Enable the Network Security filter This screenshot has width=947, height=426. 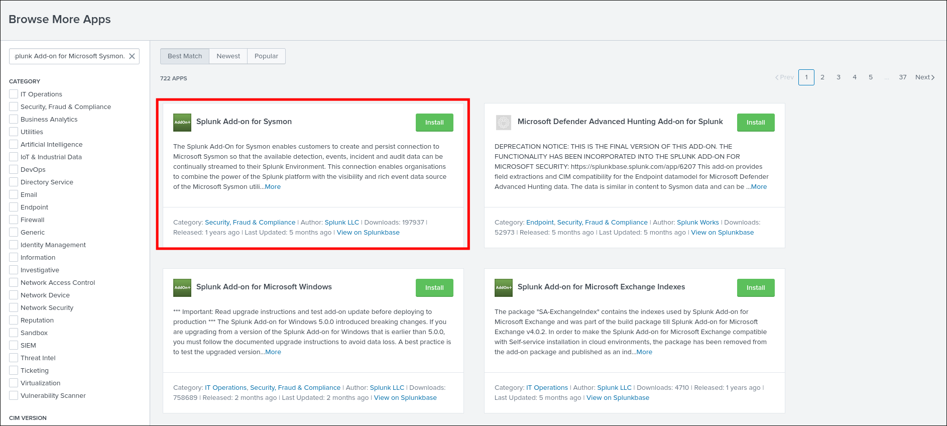[x=14, y=307]
